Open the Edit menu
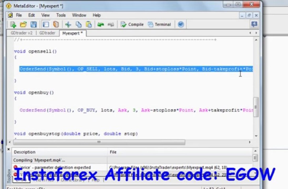This screenshot has height=189, width=288. coord(32,15)
